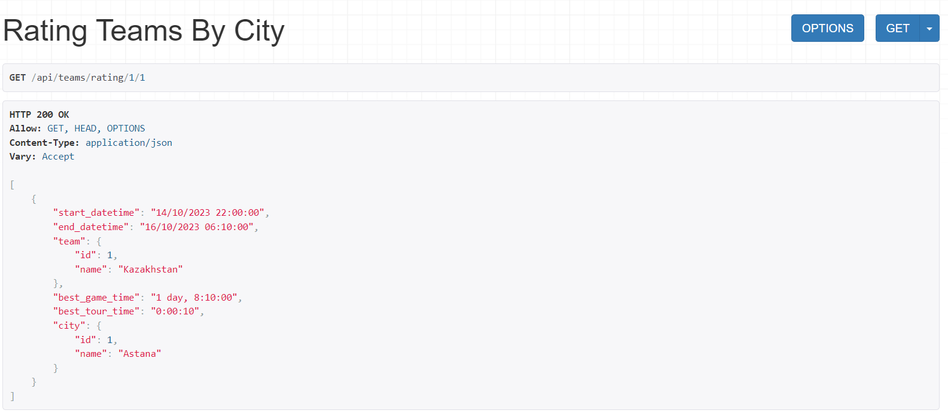Click the "0:00:10" best tour time value
948x413 pixels.
point(175,311)
